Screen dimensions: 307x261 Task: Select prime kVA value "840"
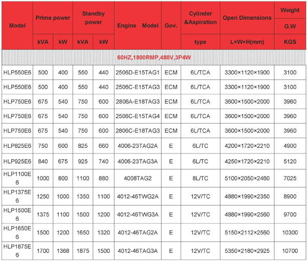tap(43, 161)
